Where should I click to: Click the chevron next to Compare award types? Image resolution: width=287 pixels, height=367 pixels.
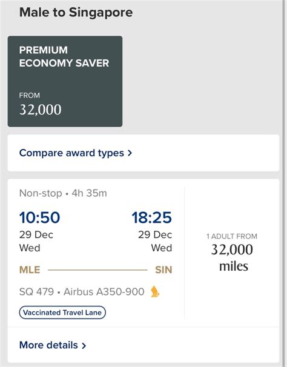[x=130, y=153]
